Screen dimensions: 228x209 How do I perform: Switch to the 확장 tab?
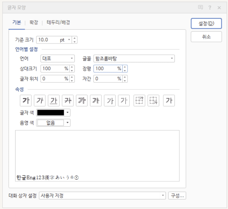[x=34, y=22]
